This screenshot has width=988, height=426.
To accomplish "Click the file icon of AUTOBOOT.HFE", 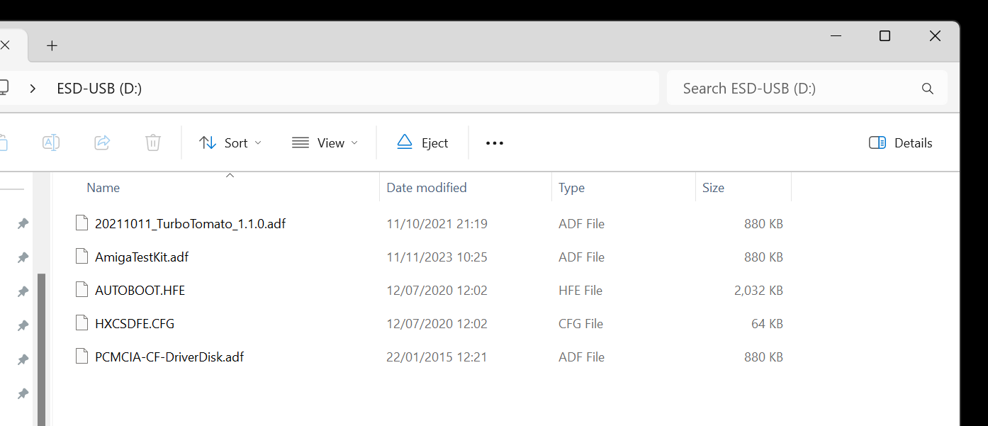I will 82,290.
